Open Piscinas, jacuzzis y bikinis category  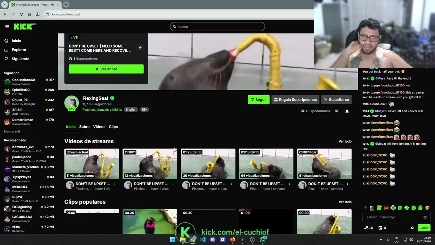click(102, 110)
